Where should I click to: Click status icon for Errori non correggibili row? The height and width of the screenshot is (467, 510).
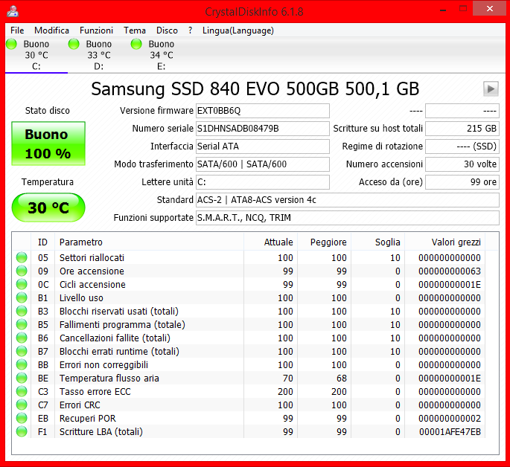click(x=22, y=364)
